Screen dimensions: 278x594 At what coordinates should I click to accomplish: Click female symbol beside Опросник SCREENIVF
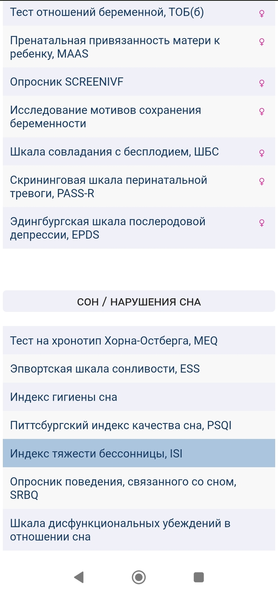pyautogui.click(x=262, y=83)
